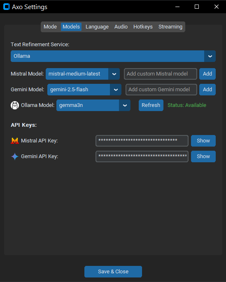Click the Mistral API Key label
Viewport: 226px width, 282px height.
point(39,141)
